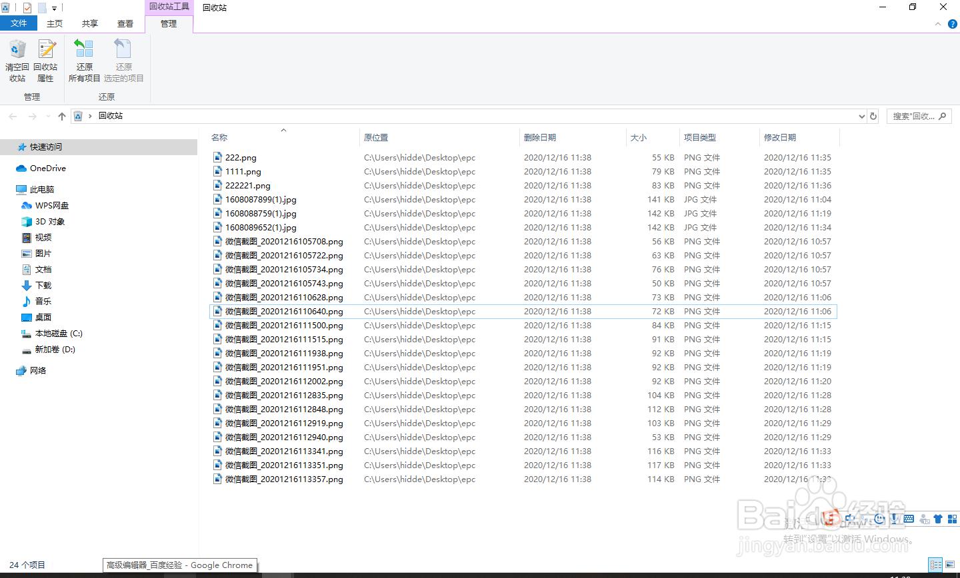Select file 222.png
This screenshot has width=960, height=578.
pos(241,158)
